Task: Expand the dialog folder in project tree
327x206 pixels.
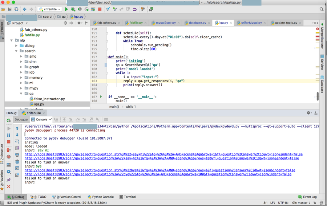Action: coord(16,46)
